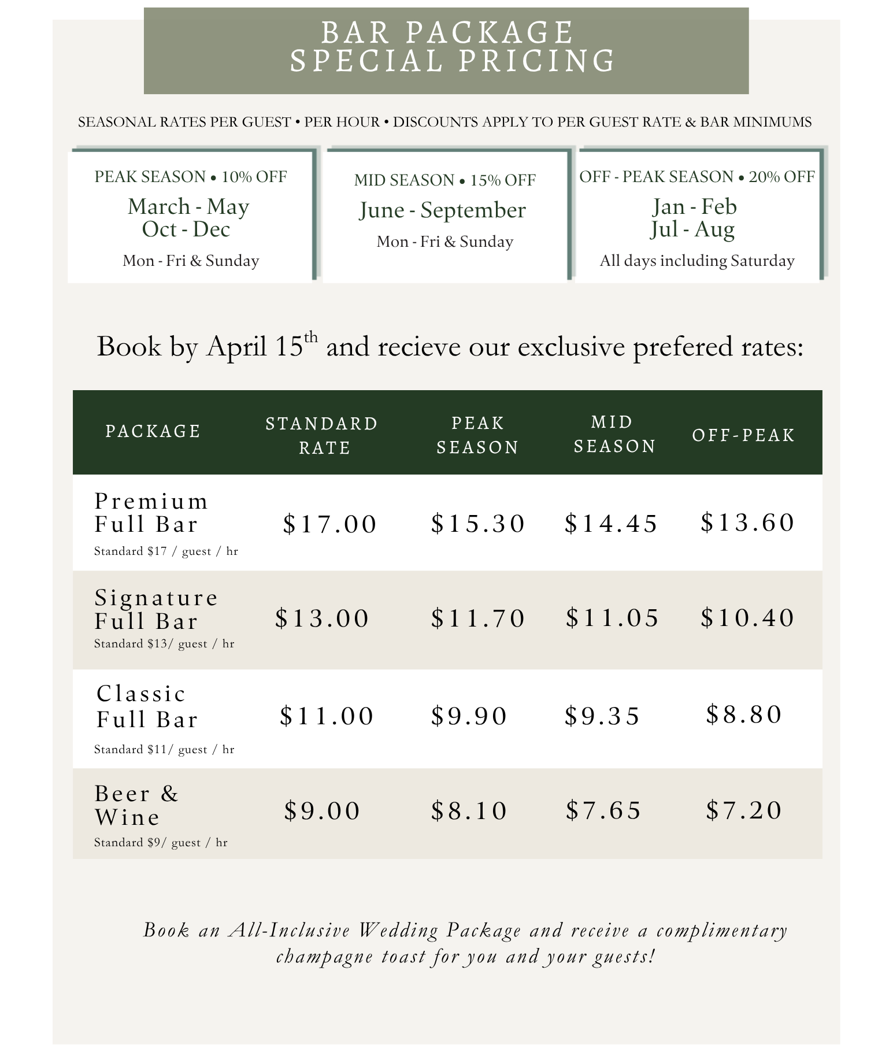Click the $13.60 Premium off-peak price
Viewport: 893px width, 1052px height.
pyautogui.click(x=747, y=523)
